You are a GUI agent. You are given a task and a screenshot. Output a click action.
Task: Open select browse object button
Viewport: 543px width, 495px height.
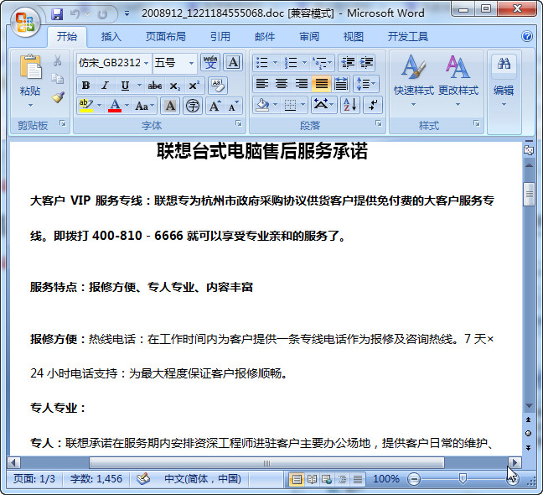pos(529,433)
